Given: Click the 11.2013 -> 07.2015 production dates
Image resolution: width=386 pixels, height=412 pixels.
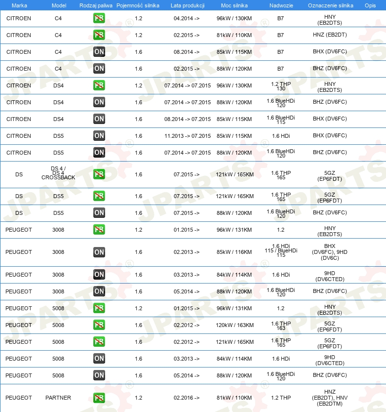Looking at the screenshot, I should coord(188,136).
